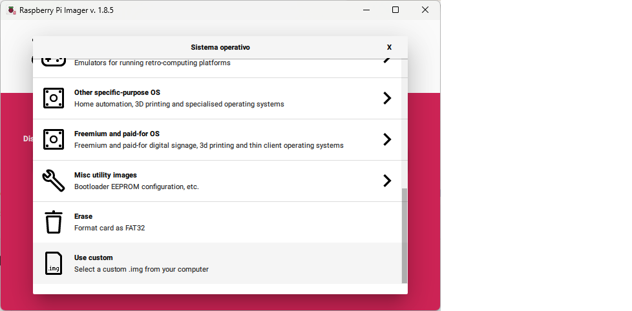Select Use custom option
632x311 pixels.
tap(217, 263)
